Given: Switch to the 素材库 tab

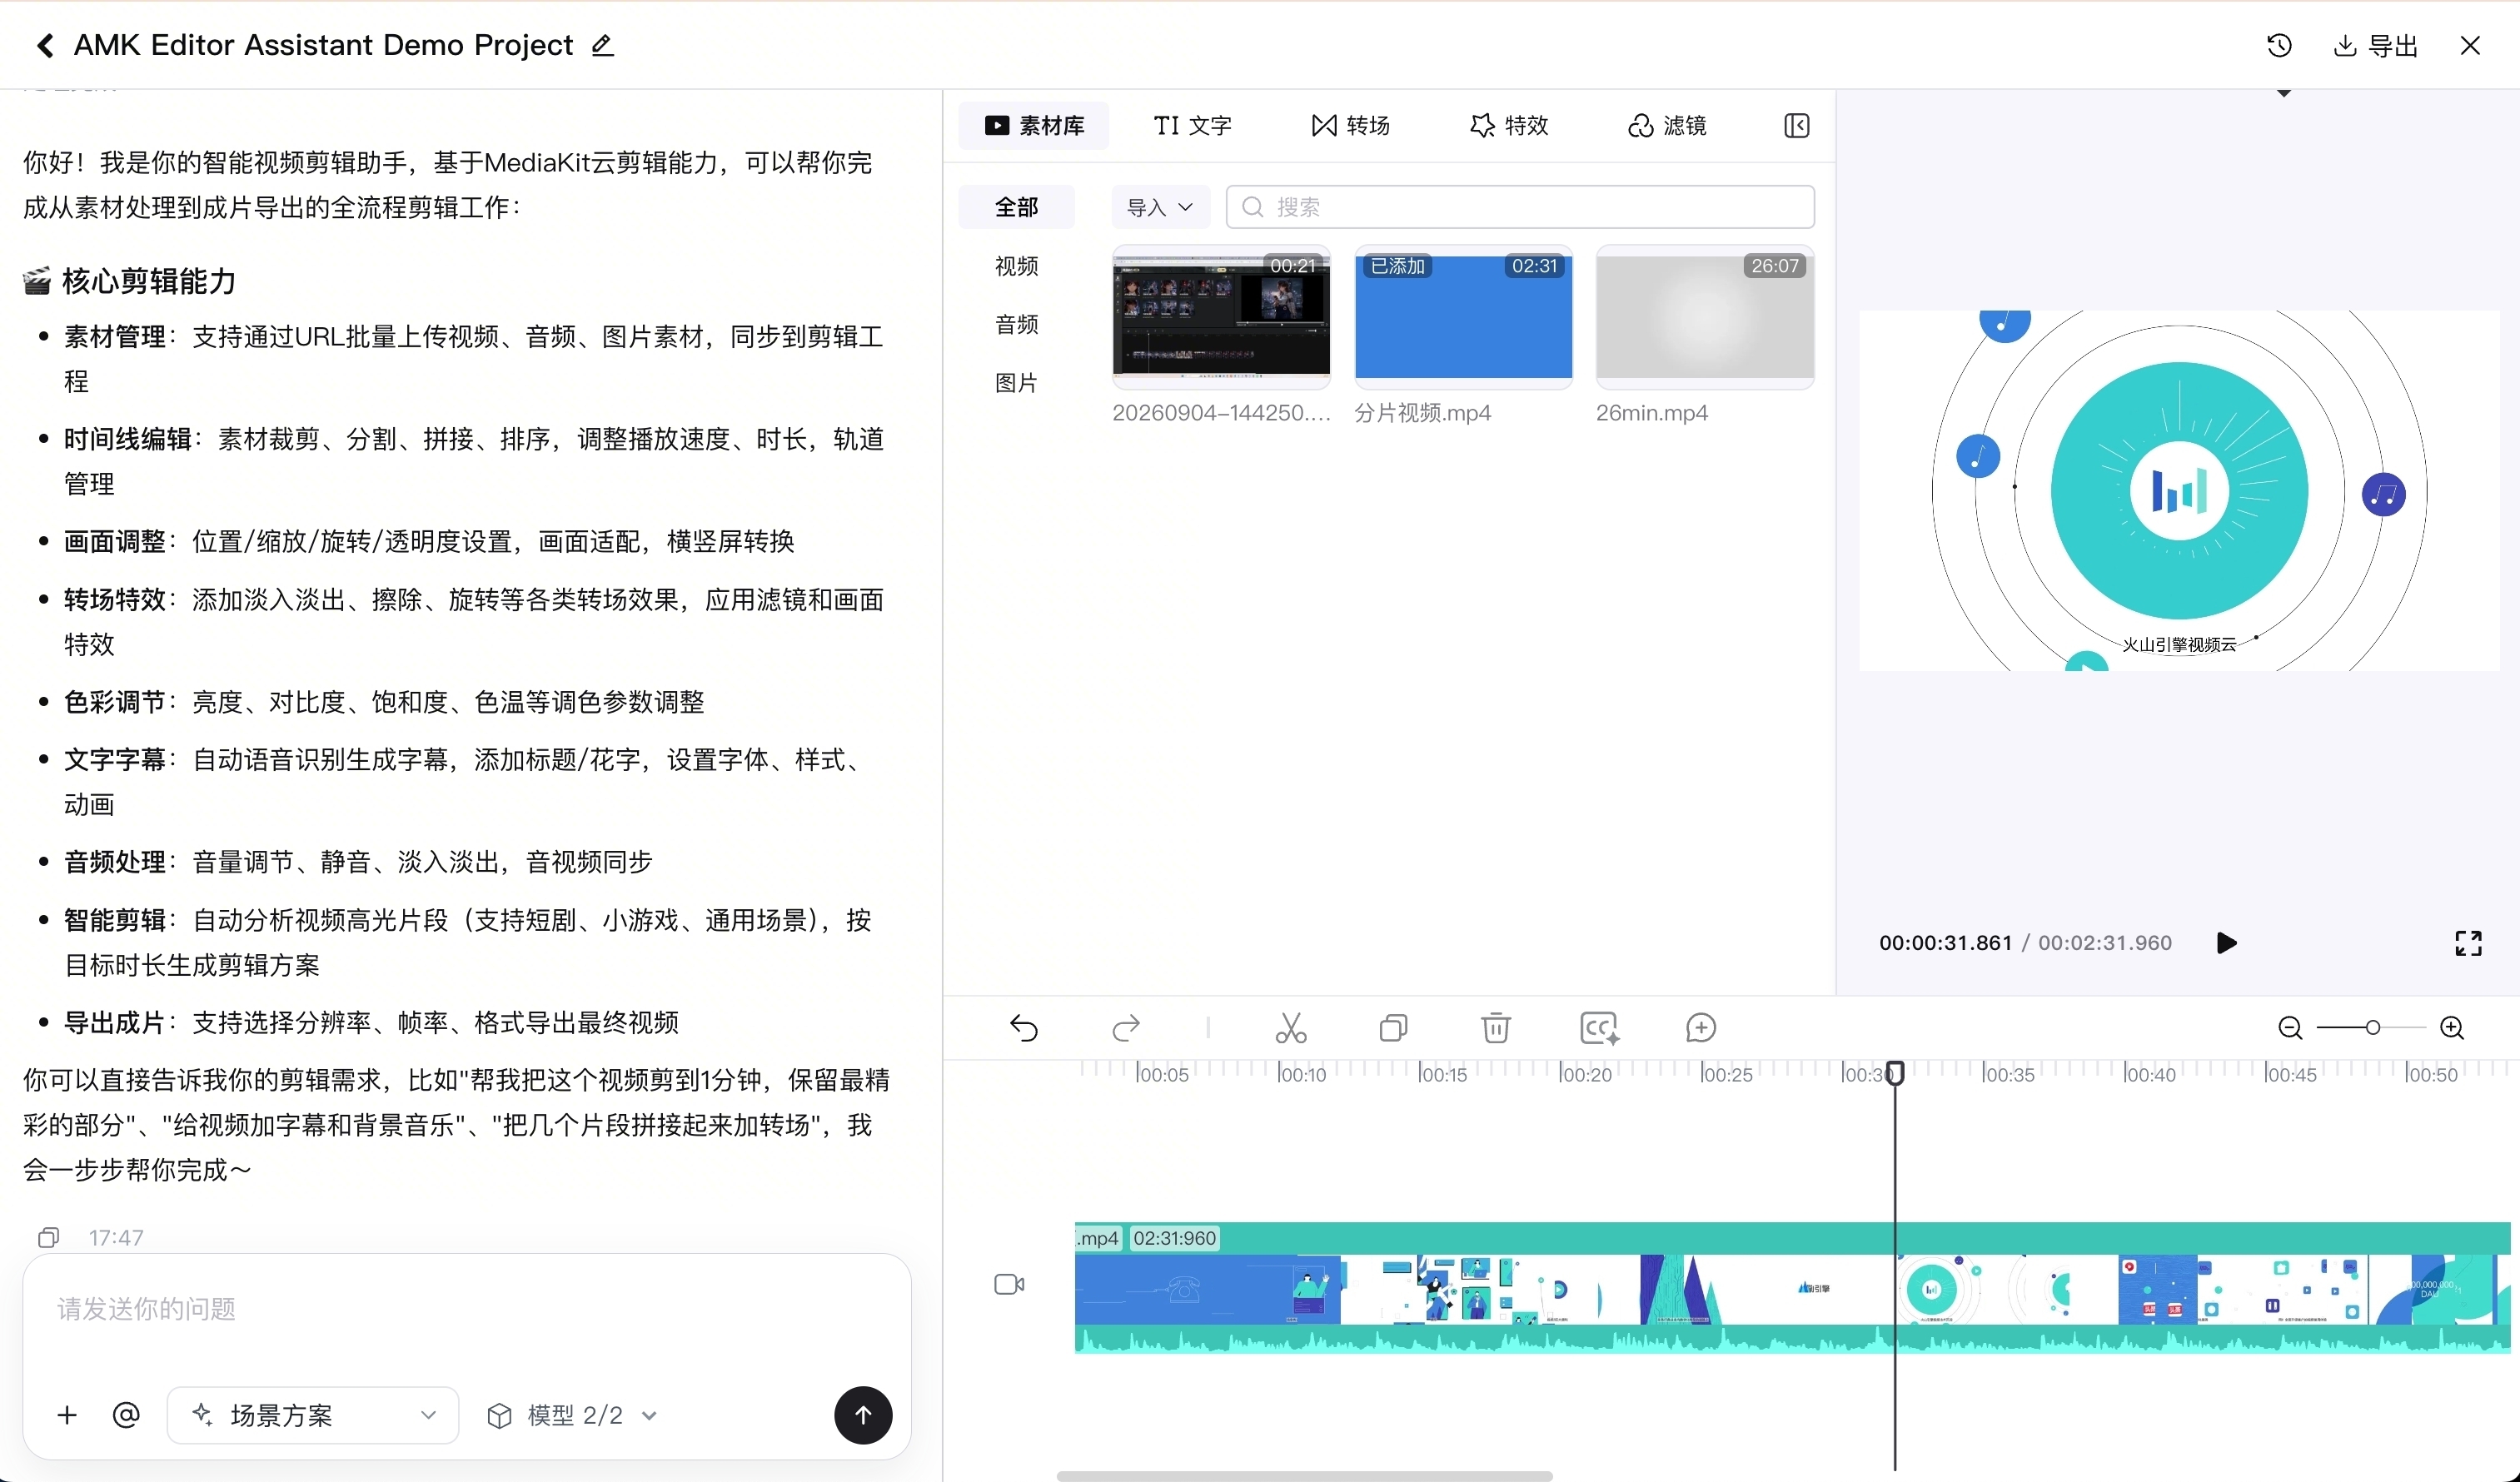Looking at the screenshot, I should coord(1034,125).
